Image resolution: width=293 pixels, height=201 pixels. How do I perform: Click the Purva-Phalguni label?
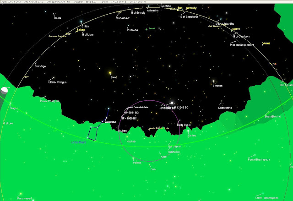click(x=49, y=101)
